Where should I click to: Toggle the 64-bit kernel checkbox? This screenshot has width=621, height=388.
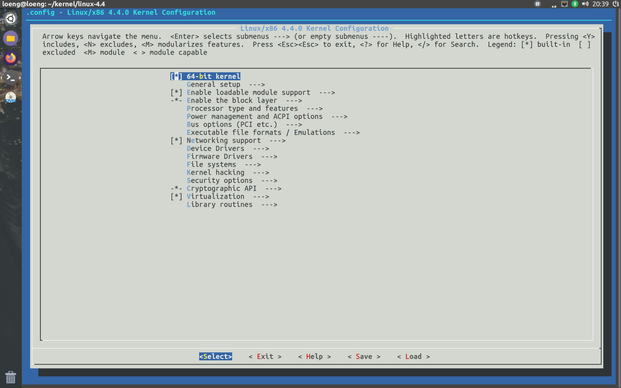click(176, 76)
